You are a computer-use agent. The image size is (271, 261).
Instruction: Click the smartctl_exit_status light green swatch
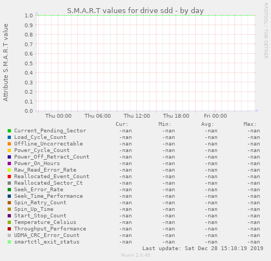[x=9, y=242]
